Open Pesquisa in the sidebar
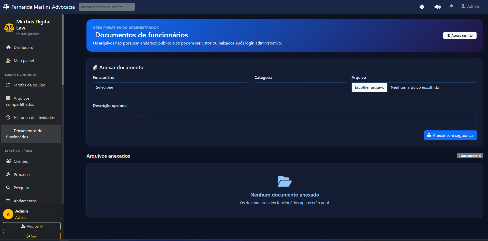Screen dimensions: 488x241 pos(31,188)
